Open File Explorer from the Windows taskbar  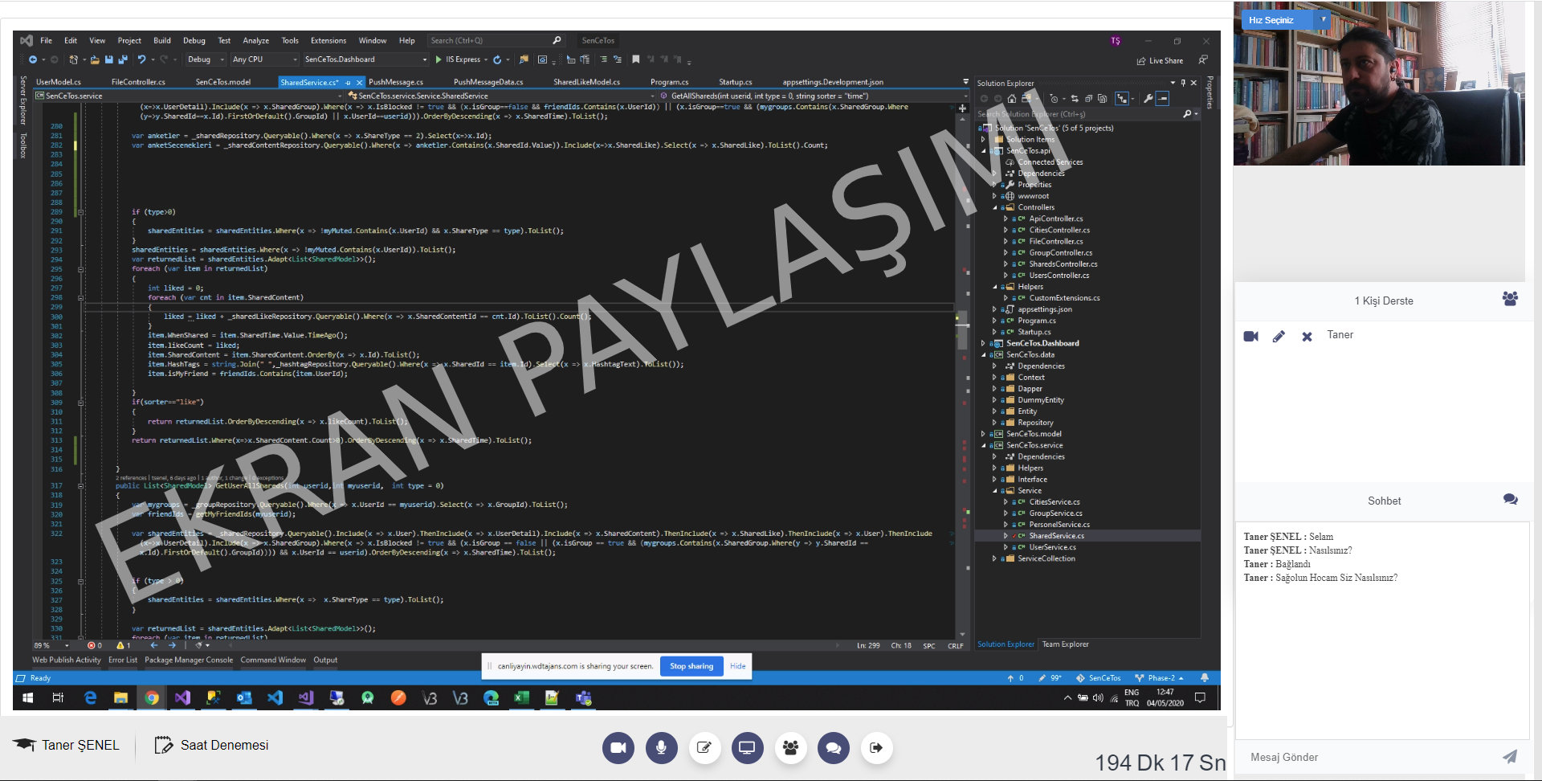pyautogui.click(x=120, y=698)
